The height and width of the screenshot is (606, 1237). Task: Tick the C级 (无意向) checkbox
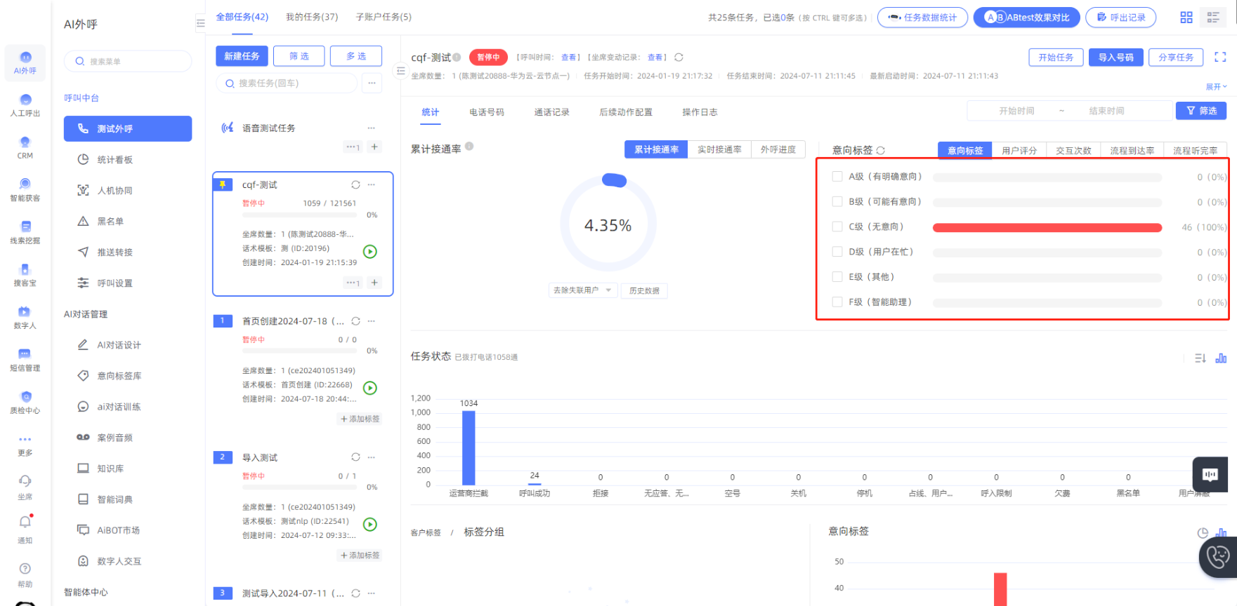pyautogui.click(x=837, y=227)
